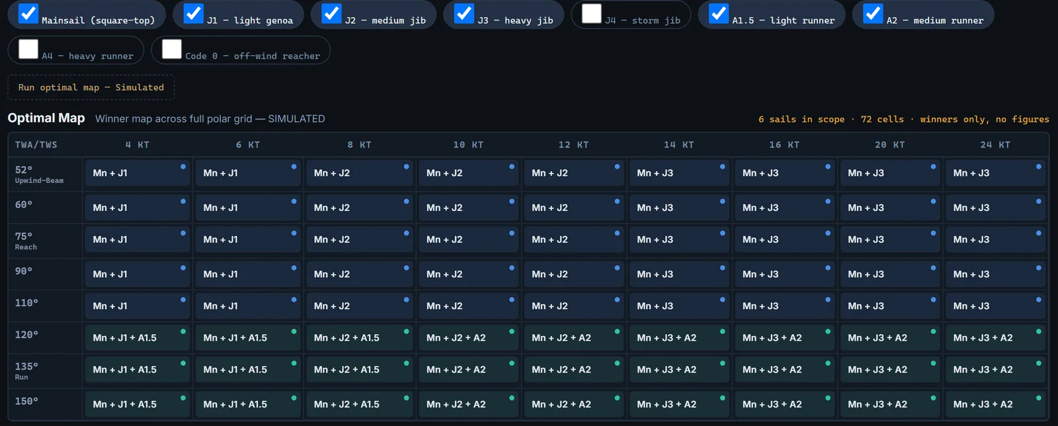Click the 75° Reach row label
Image resolution: width=1058 pixels, height=426 pixels.
click(x=26, y=241)
